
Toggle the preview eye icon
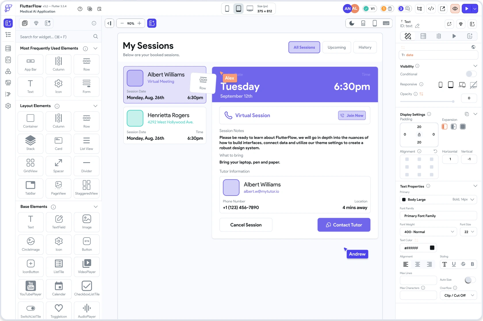455,9
